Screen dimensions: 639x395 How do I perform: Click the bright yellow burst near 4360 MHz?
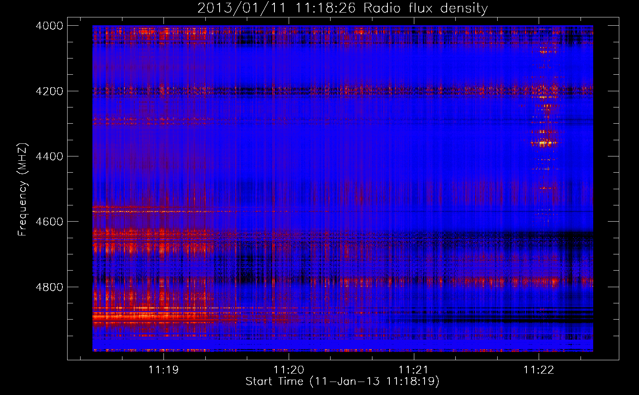coord(545,143)
